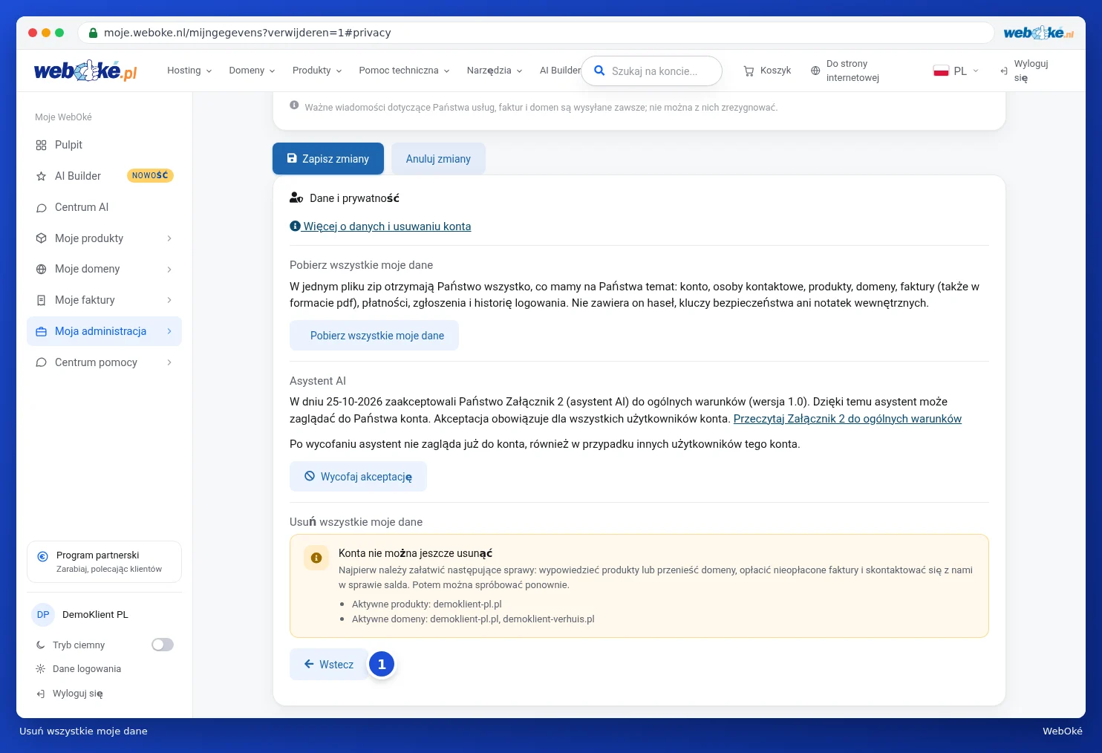The width and height of the screenshot is (1102, 753).
Task: Open the Domeny dropdown menu
Action: (252, 71)
